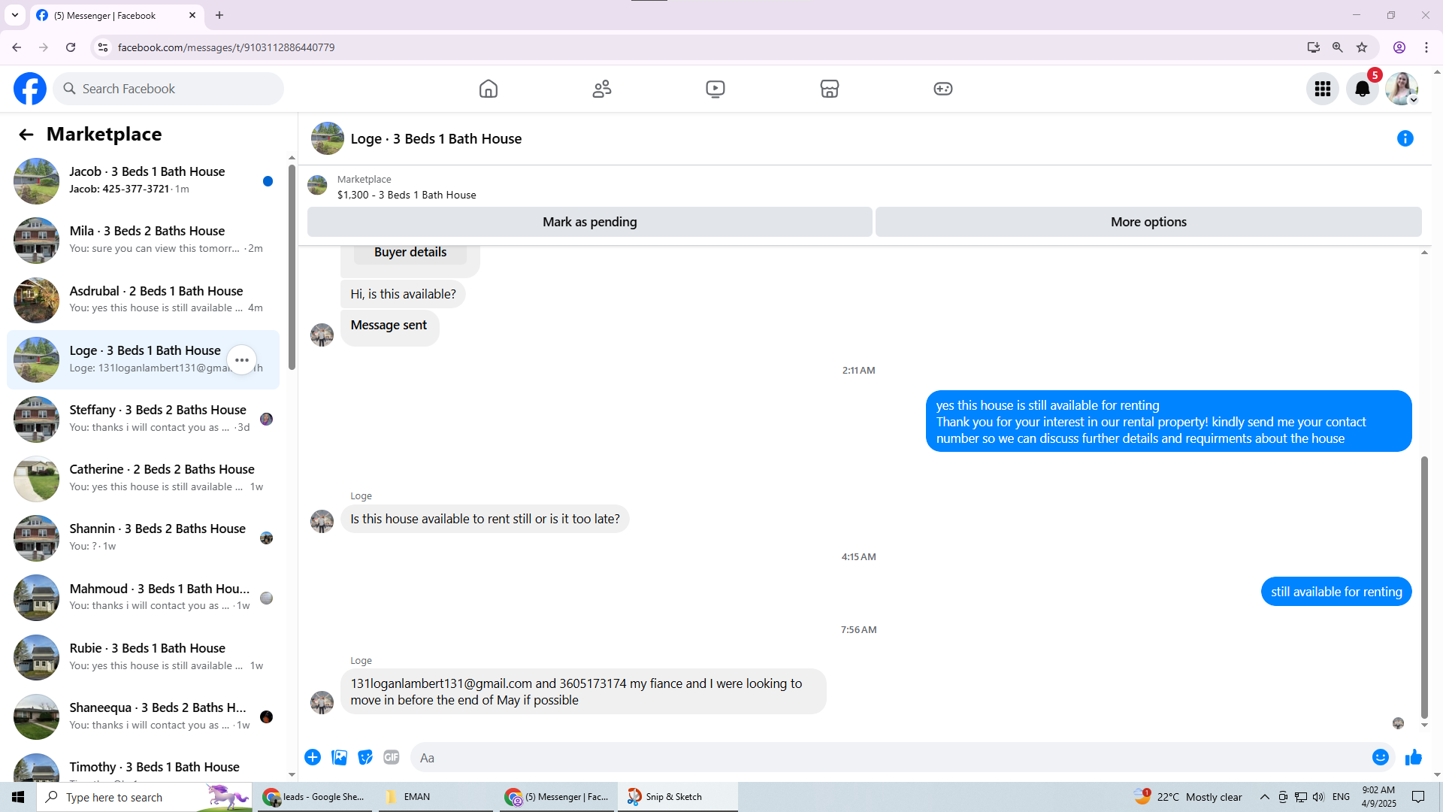
Task: Click the $1,300 - 3 Beds 1 Bath House listing
Action: click(x=407, y=195)
